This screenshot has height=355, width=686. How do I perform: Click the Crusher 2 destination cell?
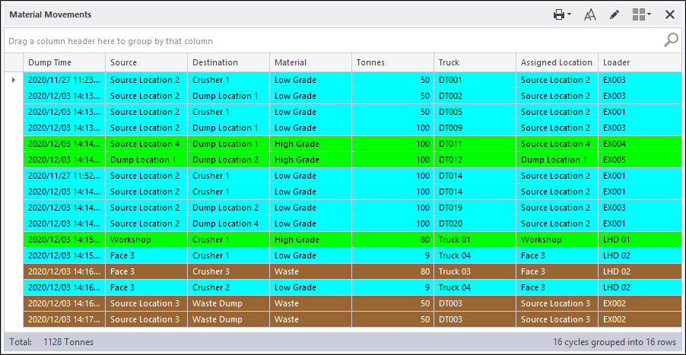point(228,287)
